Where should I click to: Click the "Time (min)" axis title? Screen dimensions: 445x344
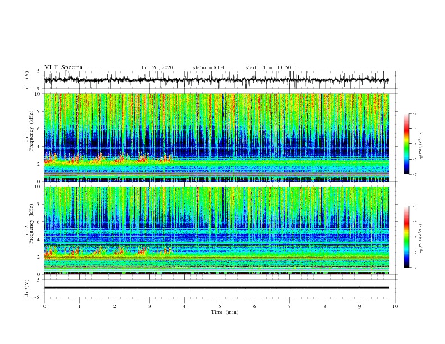[x=225, y=312]
